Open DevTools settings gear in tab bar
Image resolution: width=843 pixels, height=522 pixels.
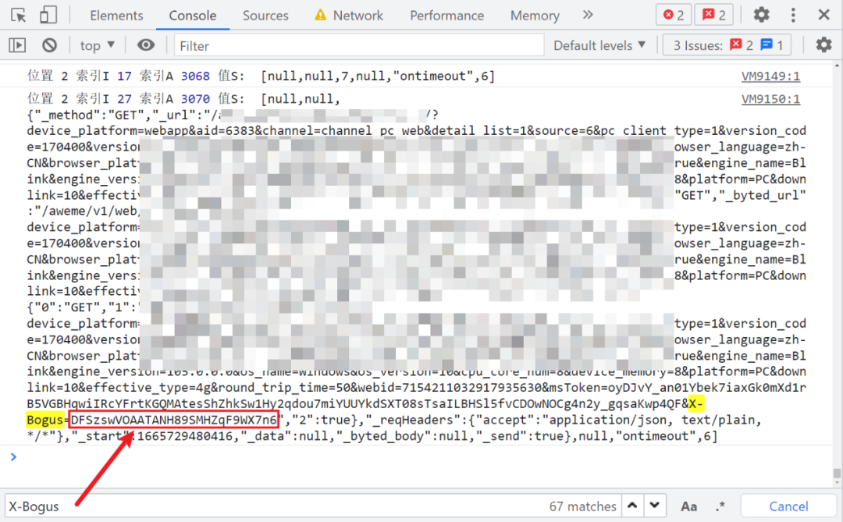coord(761,15)
